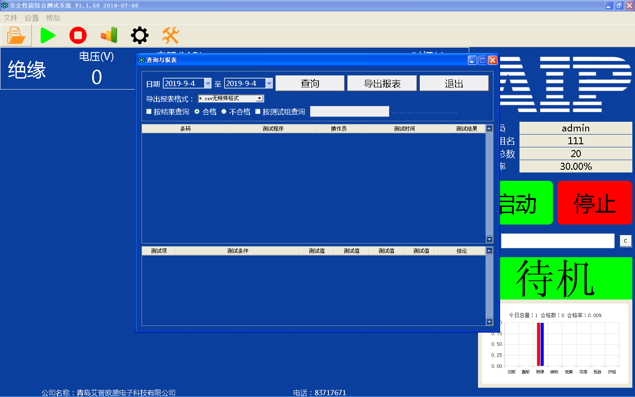Click the main window snowflake app icon
Screen dimensions: 635x397
[4, 5]
